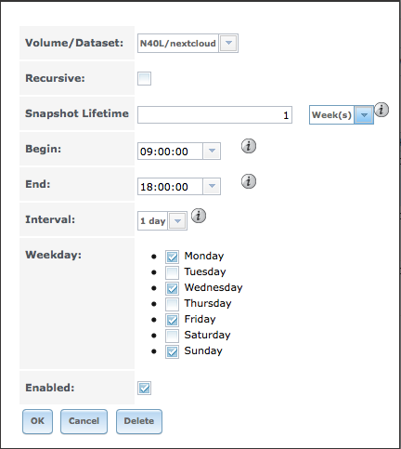Click the Snapshot Lifetime number field
401x449 pixels.
(x=214, y=115)
